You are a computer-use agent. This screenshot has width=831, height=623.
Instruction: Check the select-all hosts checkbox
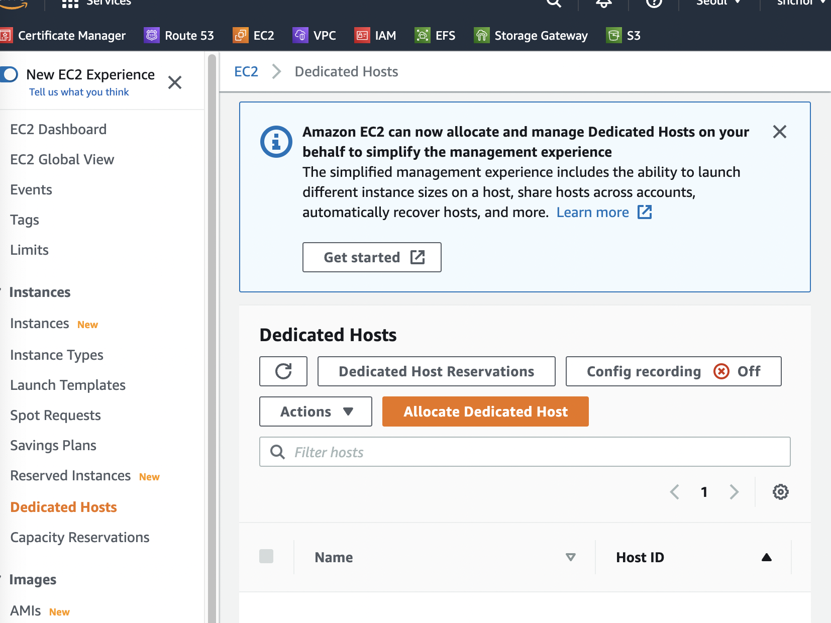(x=266, y=556)
